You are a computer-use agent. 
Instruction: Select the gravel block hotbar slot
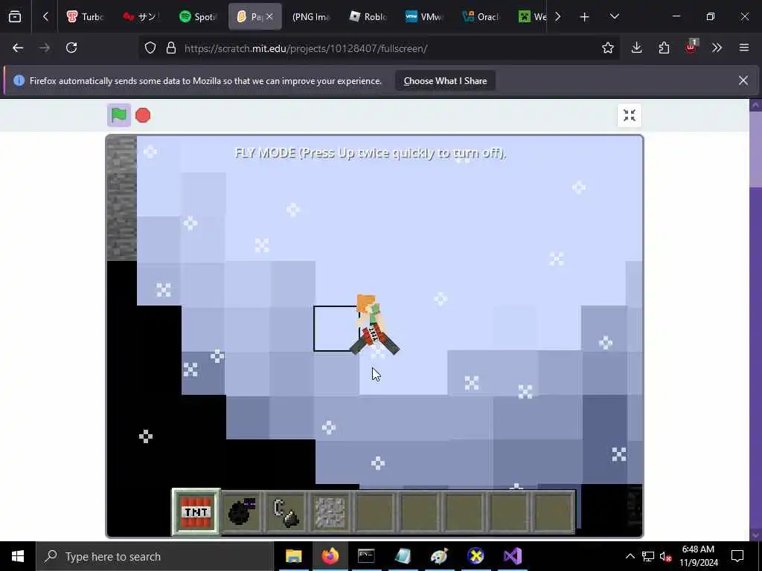[x=330, y=512]
